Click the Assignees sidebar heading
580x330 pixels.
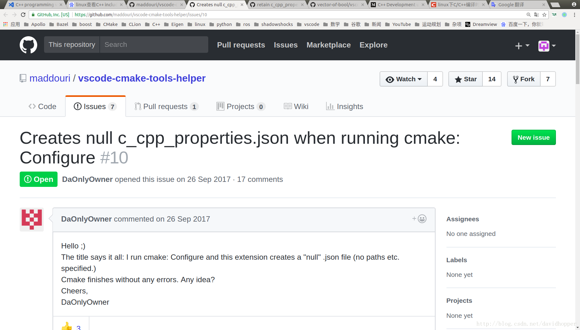tap(462, 219)
